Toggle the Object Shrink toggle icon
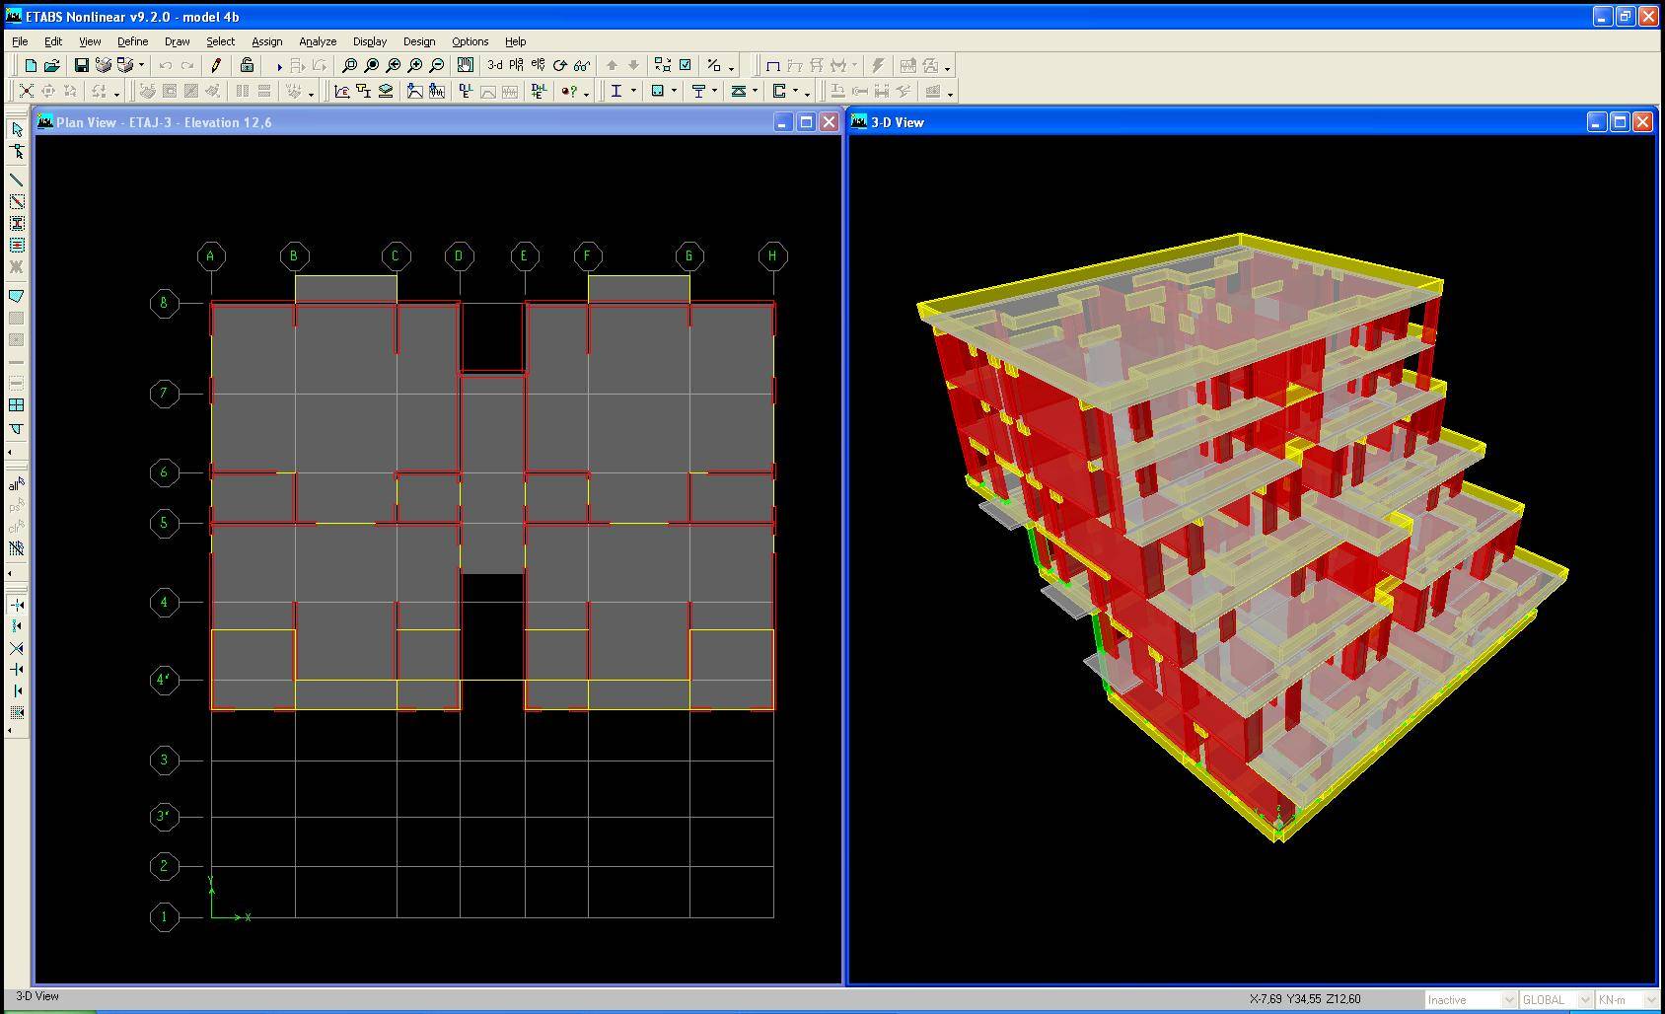This screenshot has width=1665, height=1014. tap(663, 66)
